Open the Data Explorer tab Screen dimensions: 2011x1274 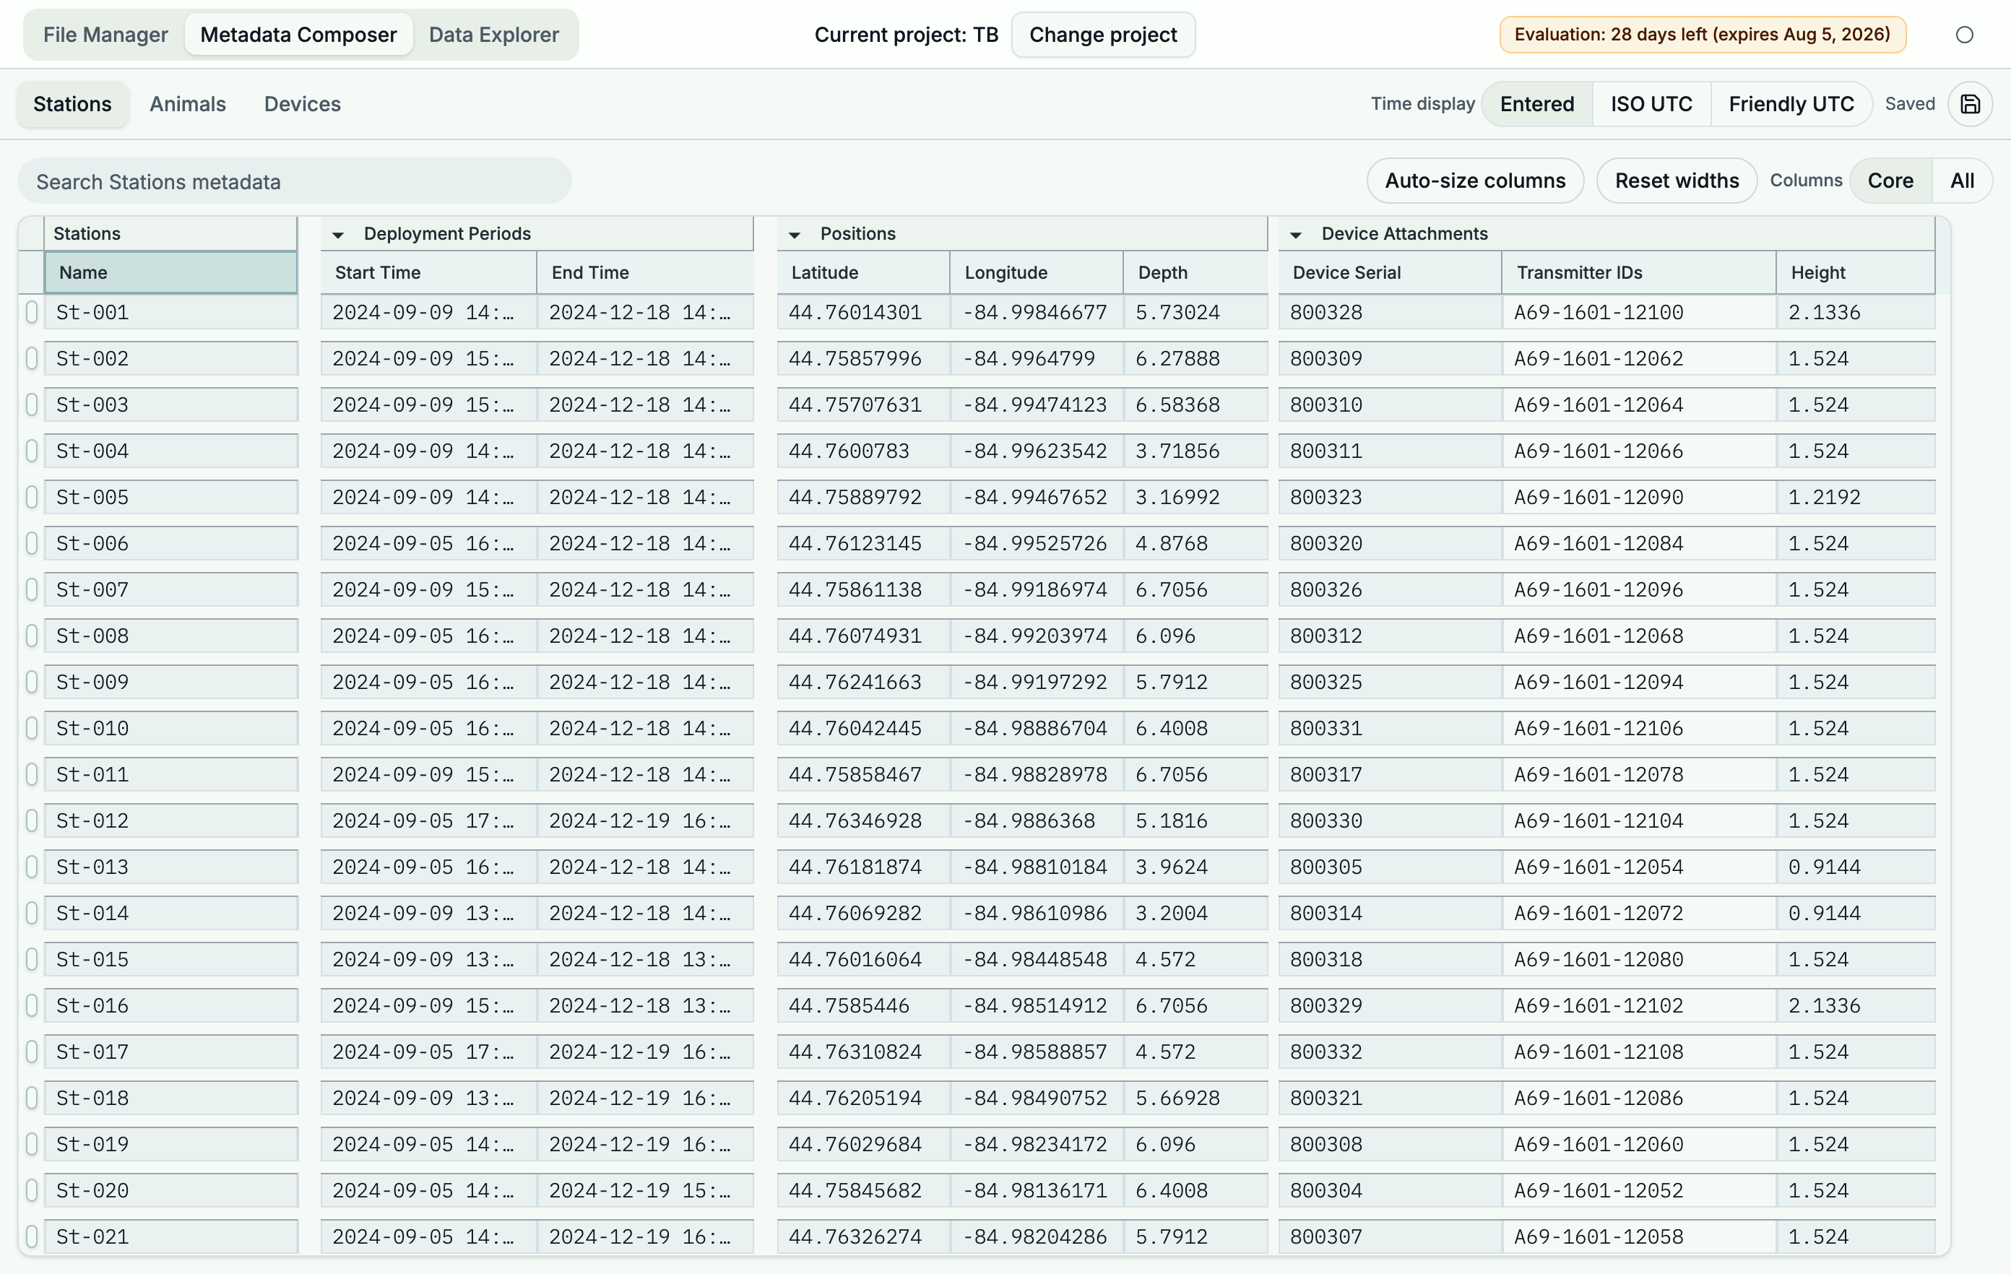coord(493,35)
